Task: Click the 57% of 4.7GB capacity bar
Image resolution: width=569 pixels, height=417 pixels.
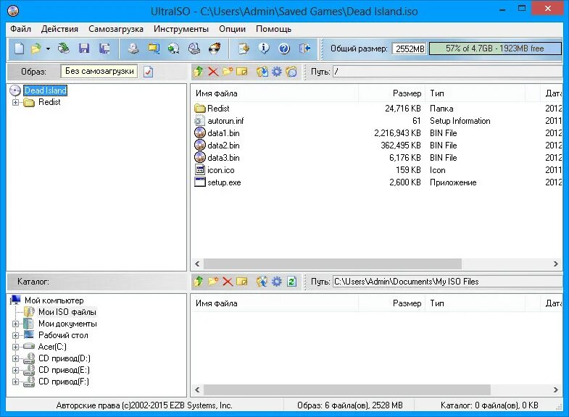Action: pyautogui.click(x=495, y=49)
